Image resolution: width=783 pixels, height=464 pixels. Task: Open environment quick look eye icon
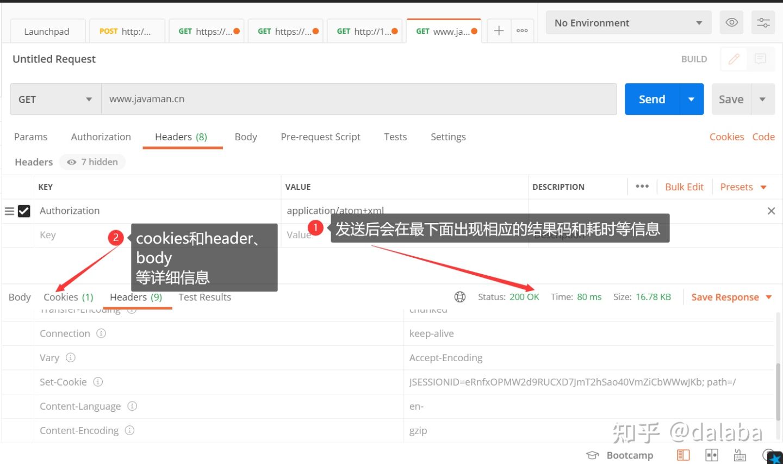tap(732, 23)
